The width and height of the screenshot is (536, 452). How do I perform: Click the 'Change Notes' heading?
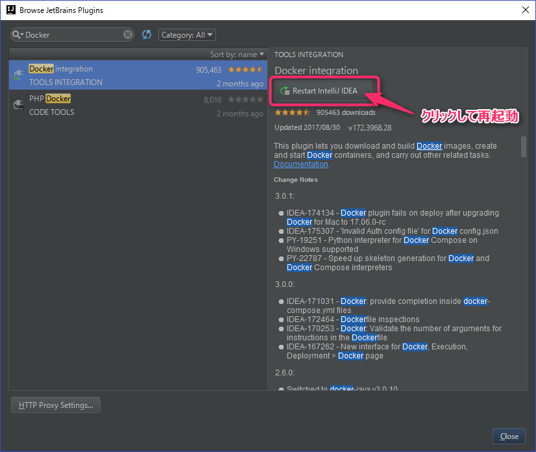click(x=296, y=180)
